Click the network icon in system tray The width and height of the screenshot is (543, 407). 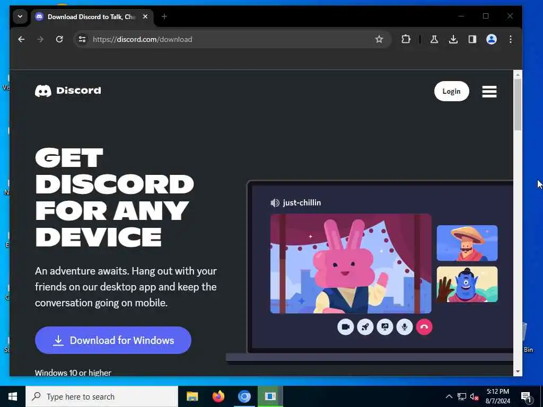[462, 396]
